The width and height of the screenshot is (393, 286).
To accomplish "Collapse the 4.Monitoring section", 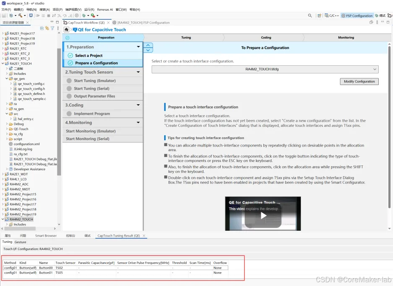I will [x=138, y=122].
